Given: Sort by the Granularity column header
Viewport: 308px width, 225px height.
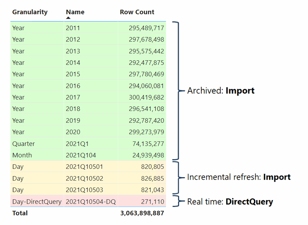Looking at the screenshot, I should click(30, 12).
